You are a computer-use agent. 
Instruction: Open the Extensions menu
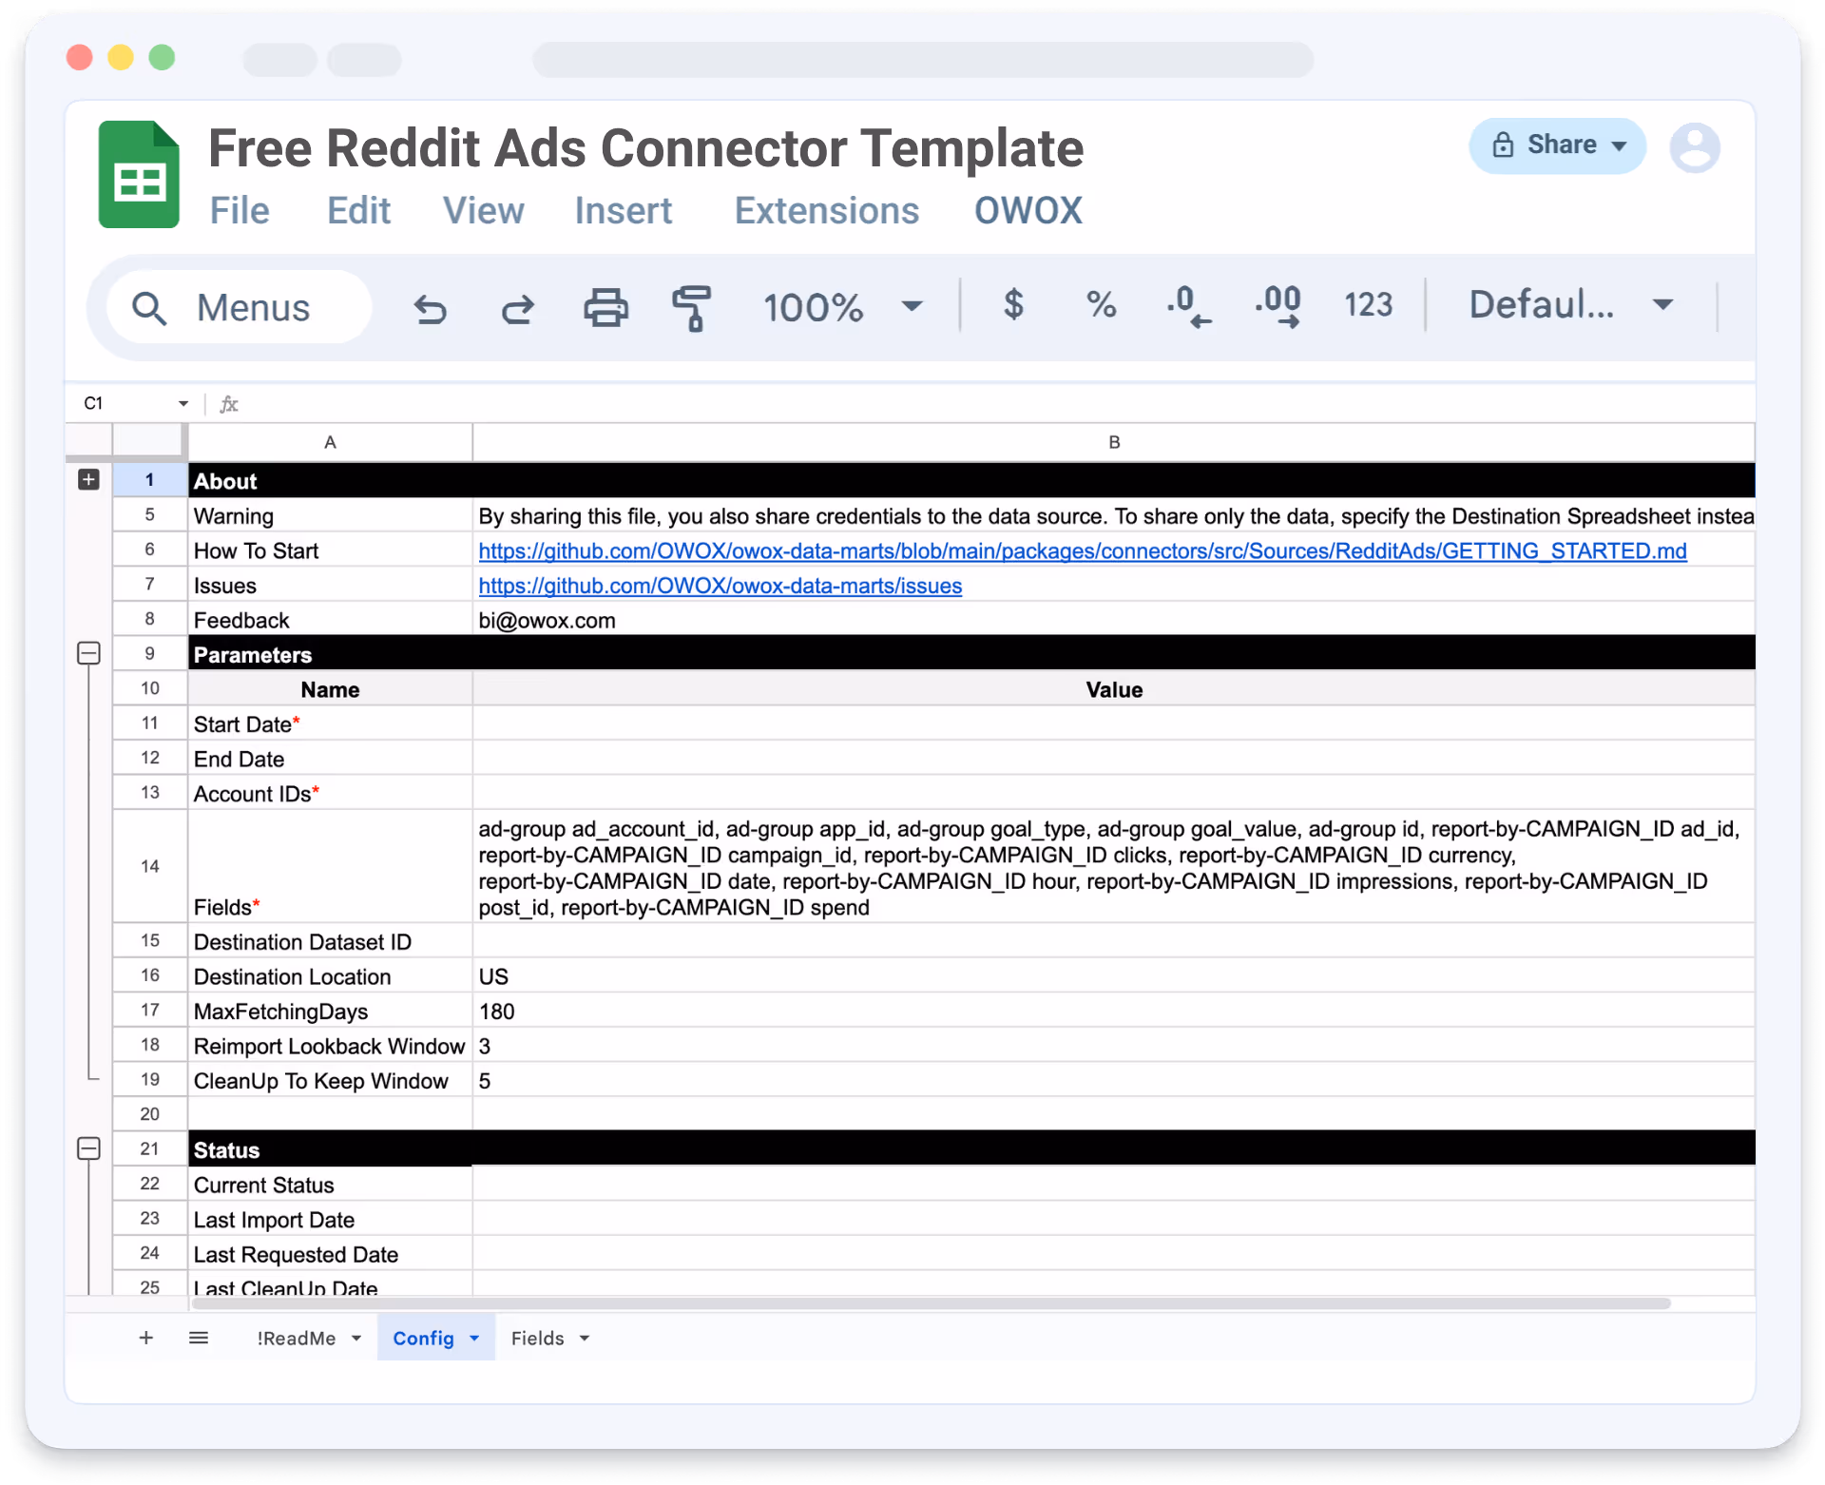click(x=826, y=211)
